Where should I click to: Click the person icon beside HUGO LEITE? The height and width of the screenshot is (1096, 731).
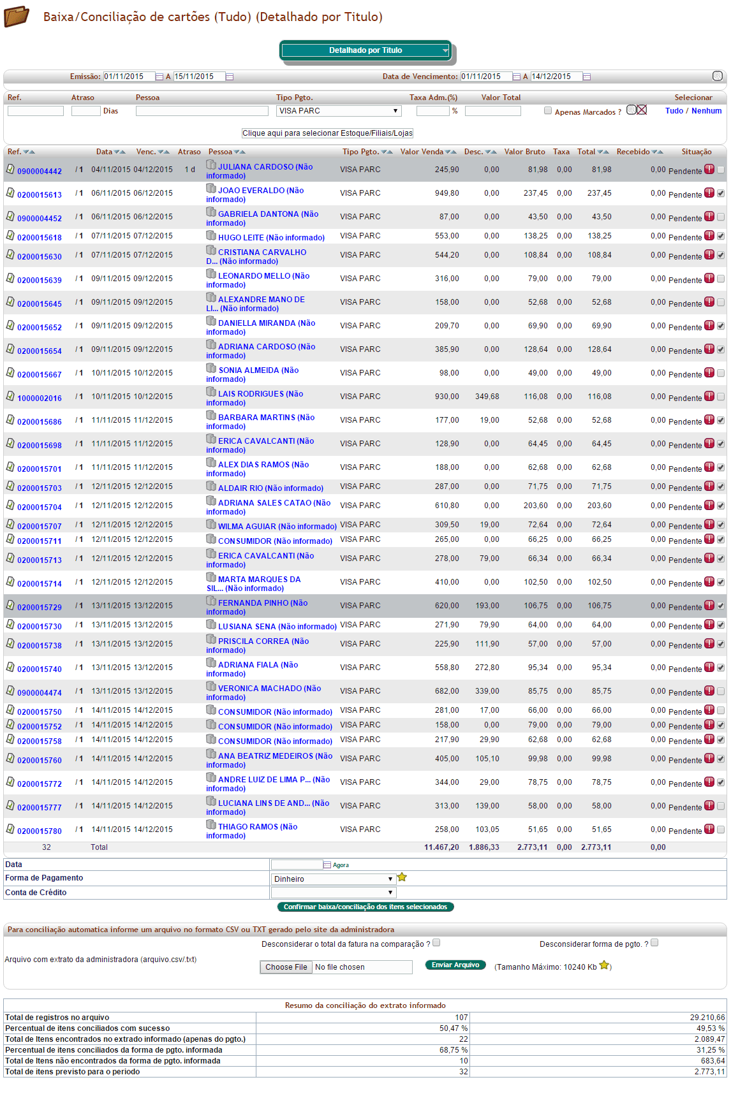[x=211, y=236]
